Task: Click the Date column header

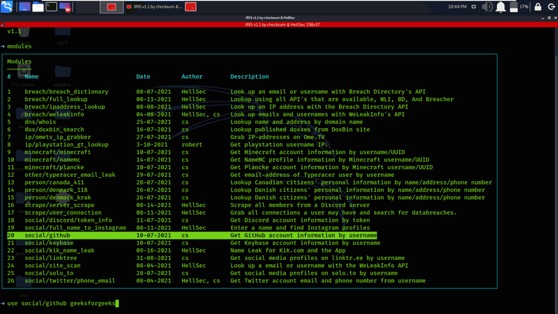Action: coord(143,76)
